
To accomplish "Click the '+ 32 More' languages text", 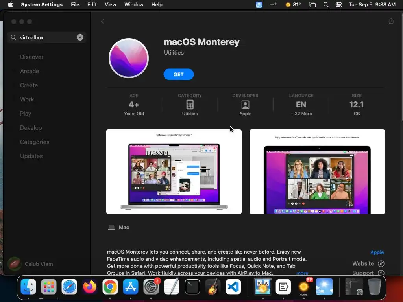I will pos(301,114).
